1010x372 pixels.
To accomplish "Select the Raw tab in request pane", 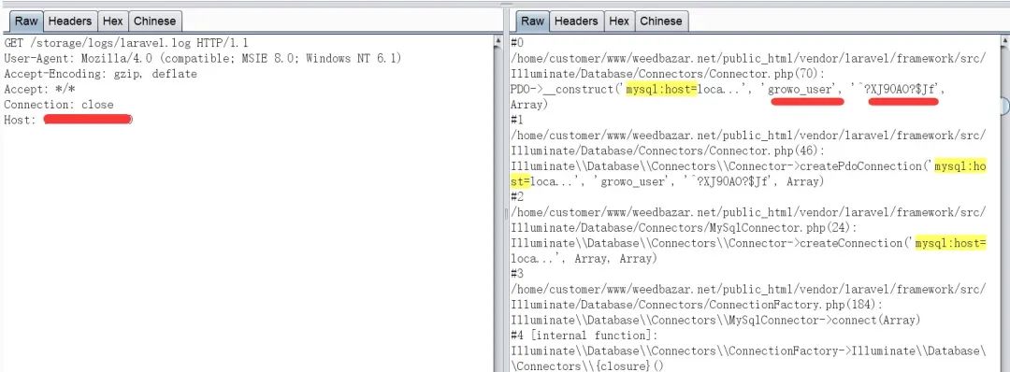I will [x=26, y=21].
